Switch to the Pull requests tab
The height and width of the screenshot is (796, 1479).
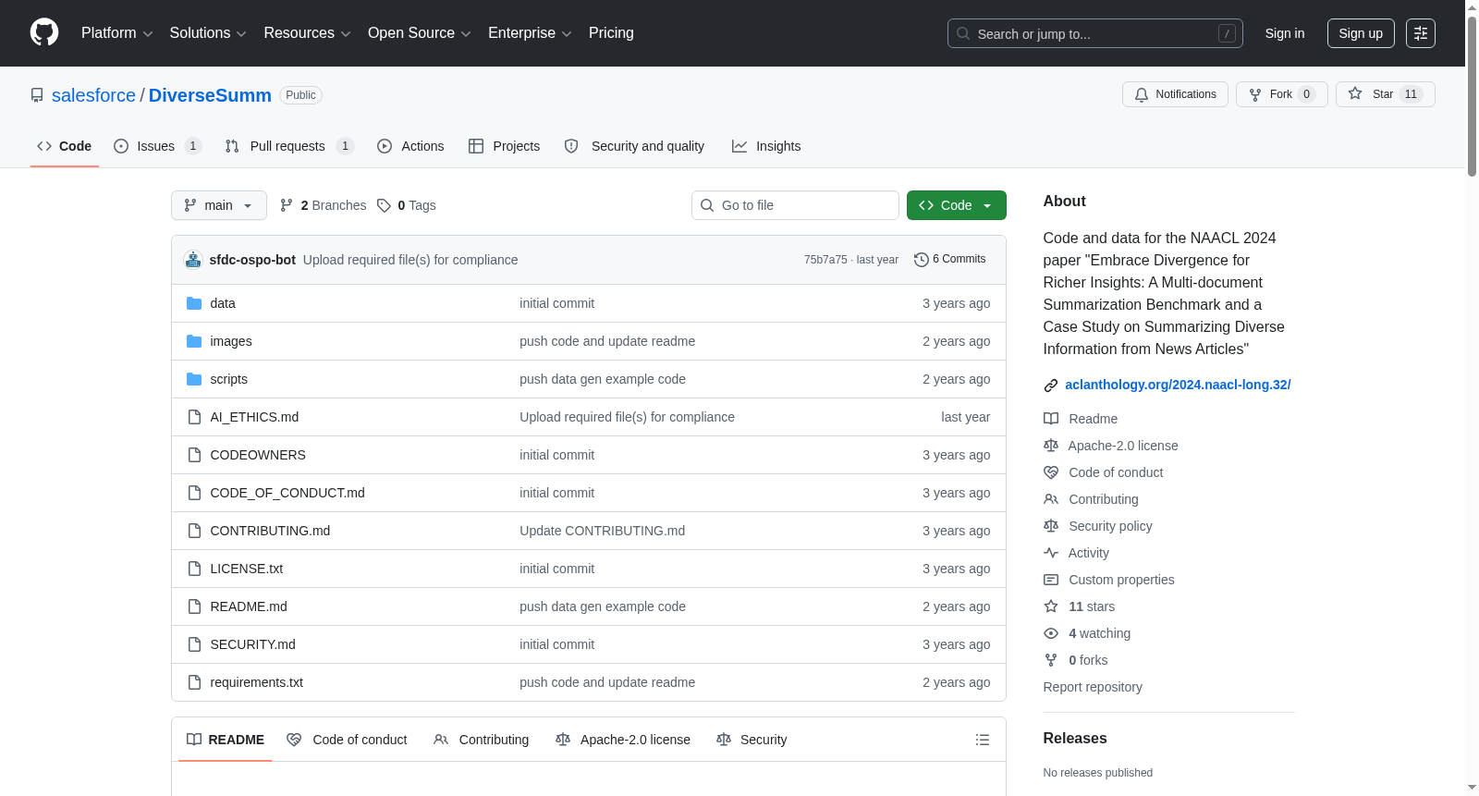click(289, 146)
